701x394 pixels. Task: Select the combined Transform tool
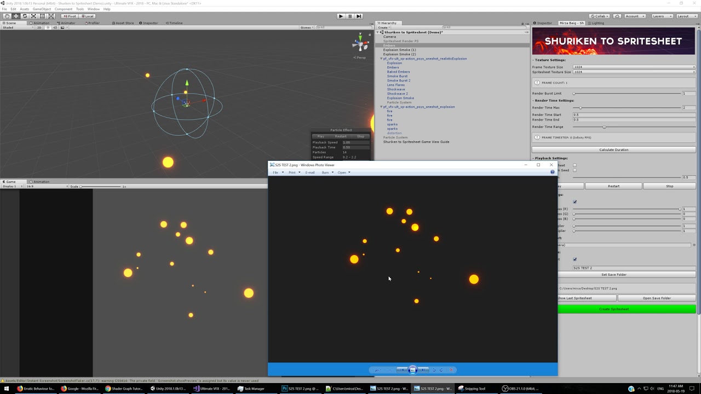(x=51, y=16)
